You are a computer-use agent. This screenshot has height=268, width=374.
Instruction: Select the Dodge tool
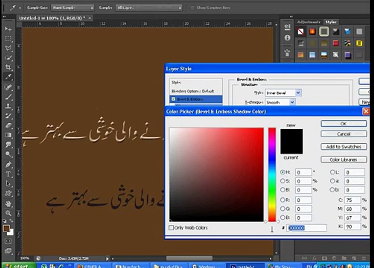pos(8,154)
